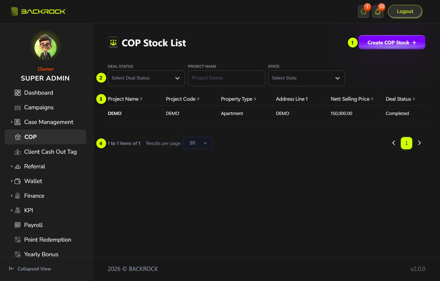Click the Yearly Bonus icon

(18, 254)
